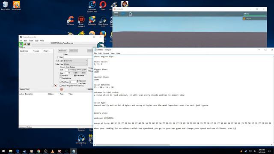
Task: Click the save floppy icon in Cheat Engine
Action: pyautogui.click(x=29, y=44)
